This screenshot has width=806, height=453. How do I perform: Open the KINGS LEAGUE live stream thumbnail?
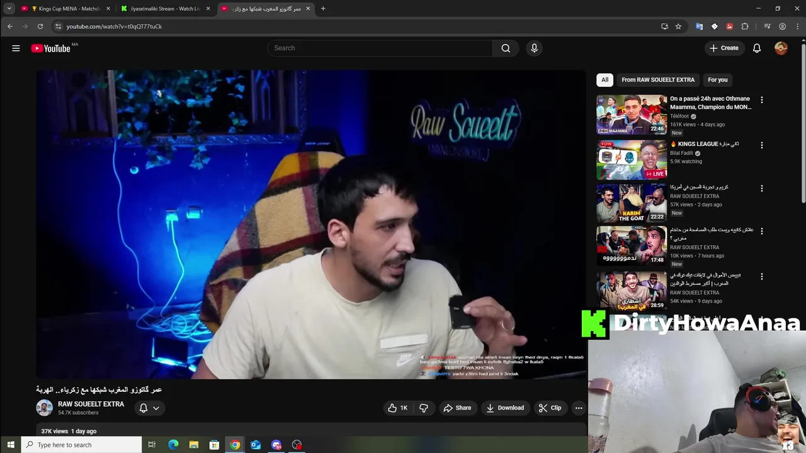point(631,160)
